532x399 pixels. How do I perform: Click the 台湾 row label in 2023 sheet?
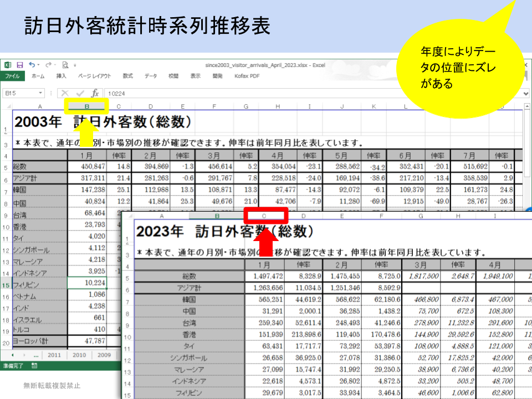(190, 323)
